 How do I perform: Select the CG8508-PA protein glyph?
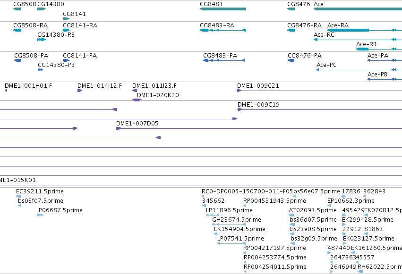[17, 60]
